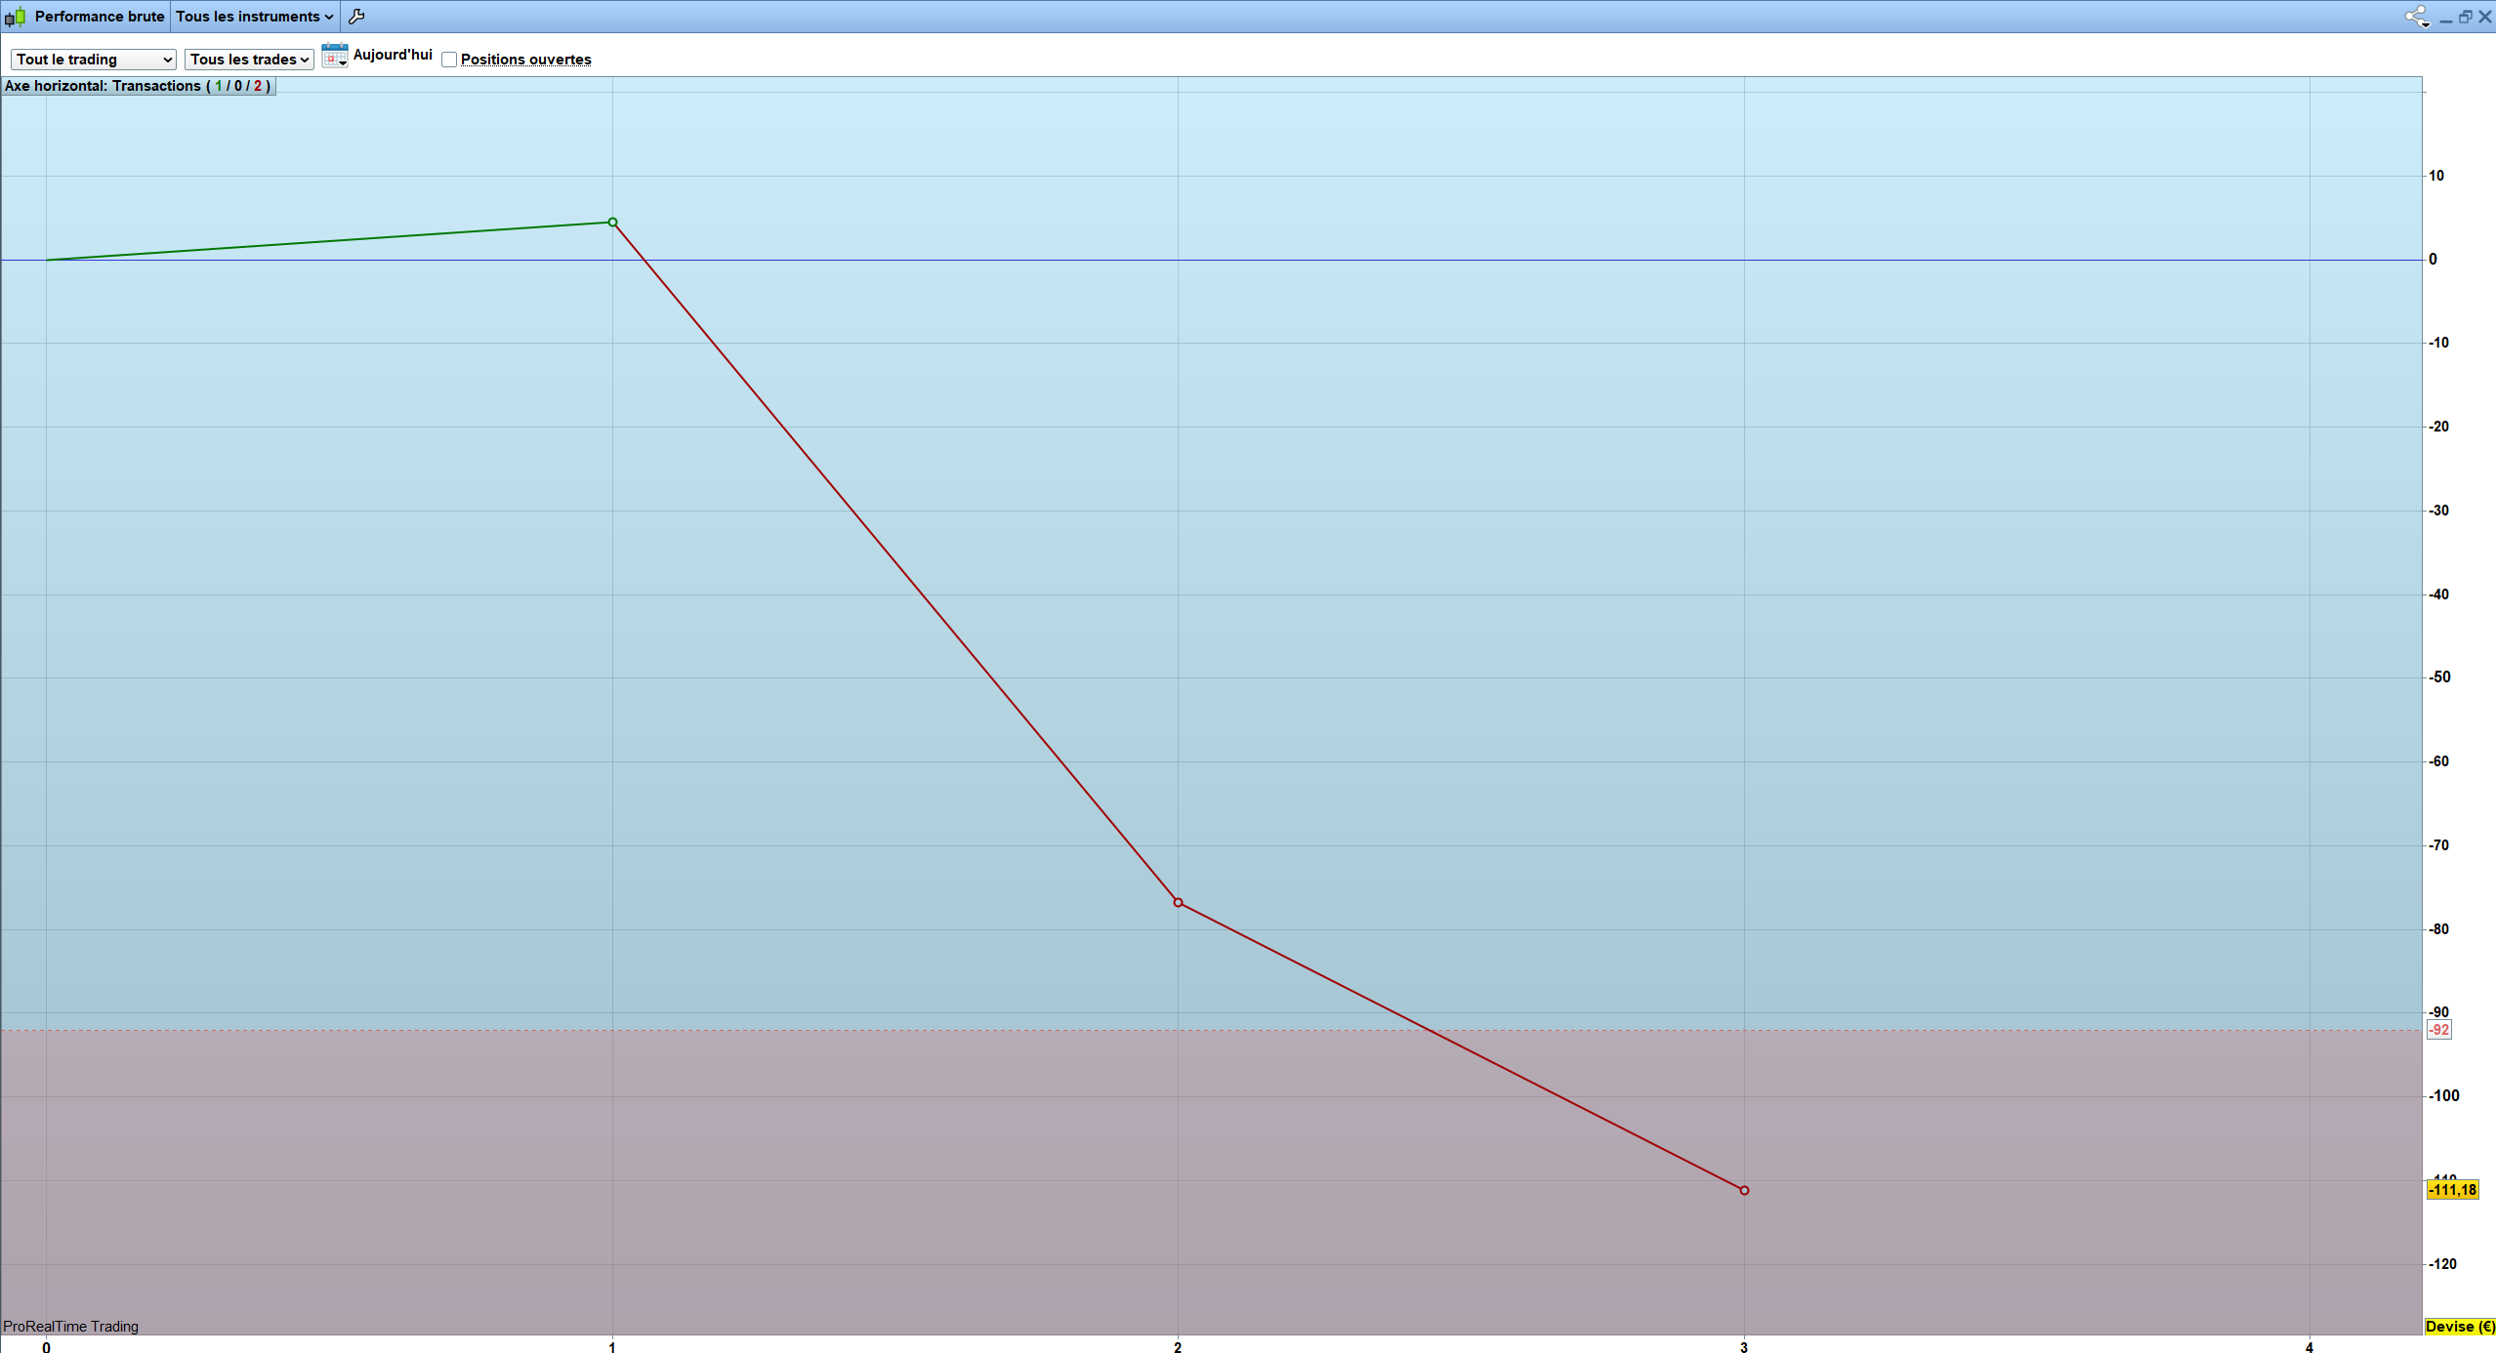Click the Performance brute title tab

click(x=99, y=17)
